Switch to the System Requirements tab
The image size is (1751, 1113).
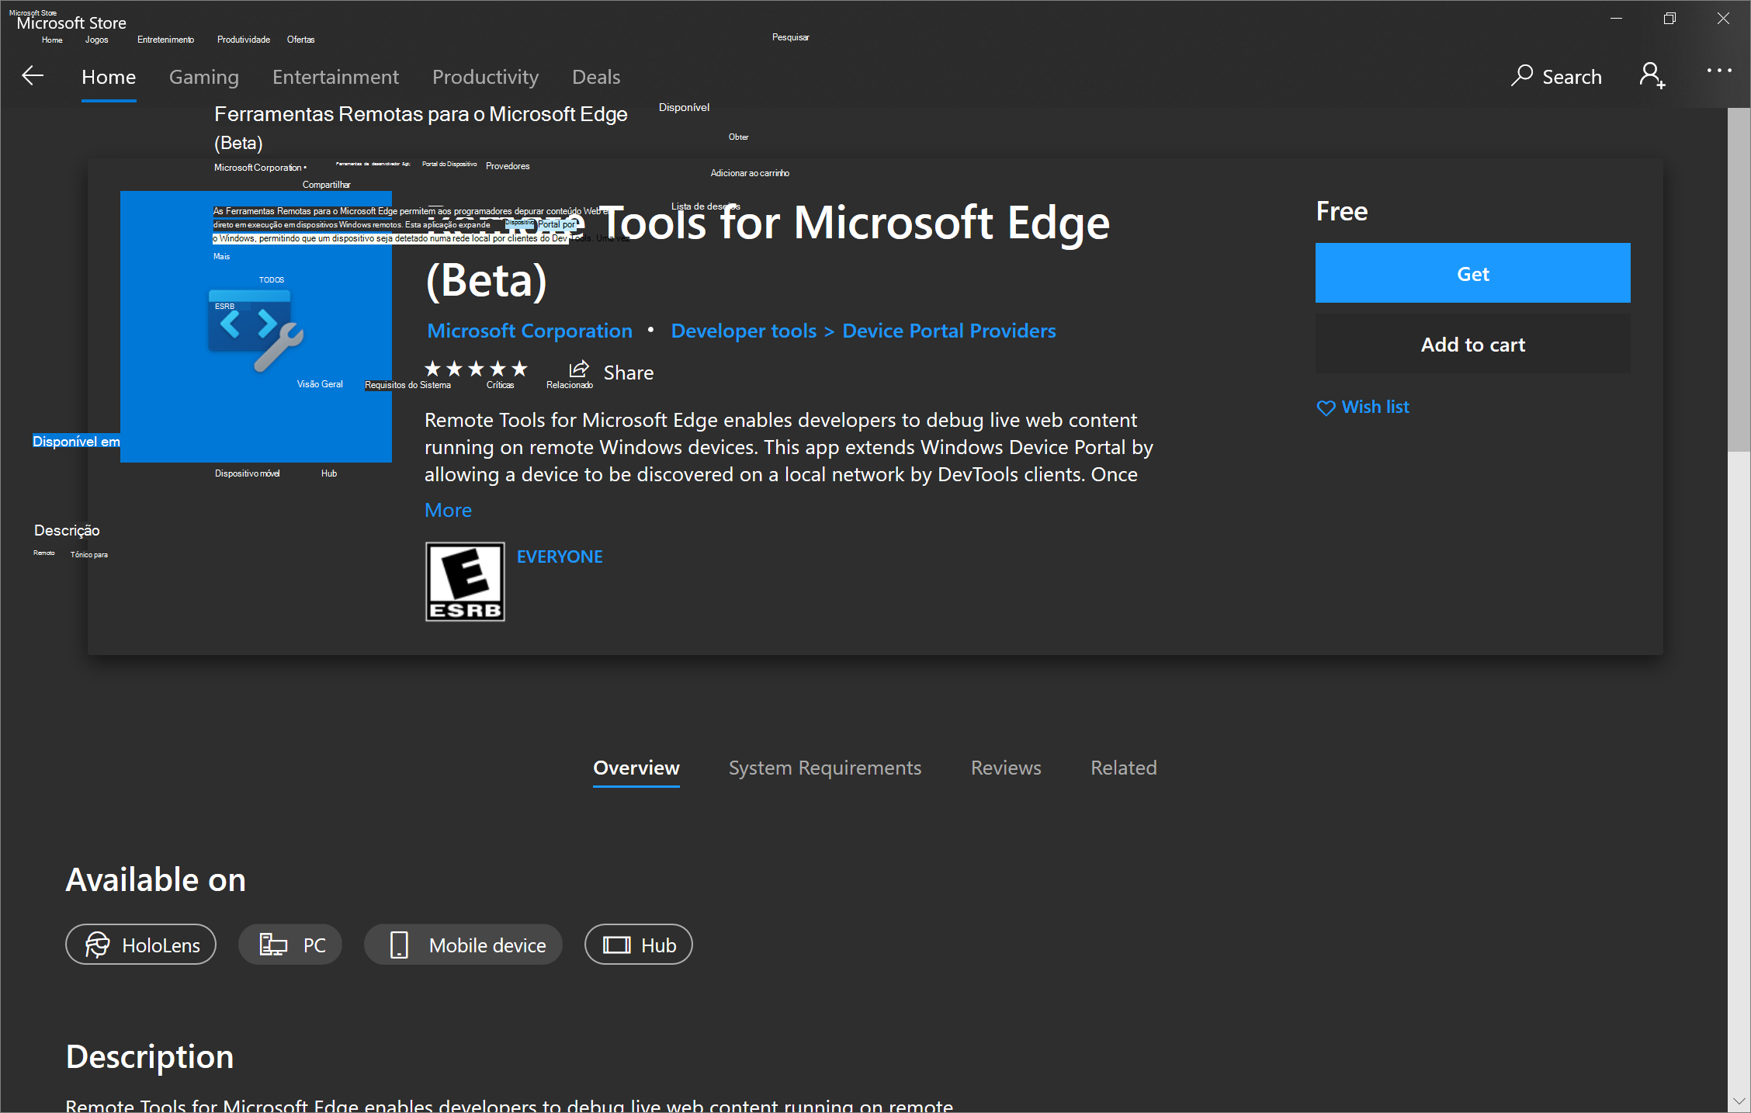[824, 768]
